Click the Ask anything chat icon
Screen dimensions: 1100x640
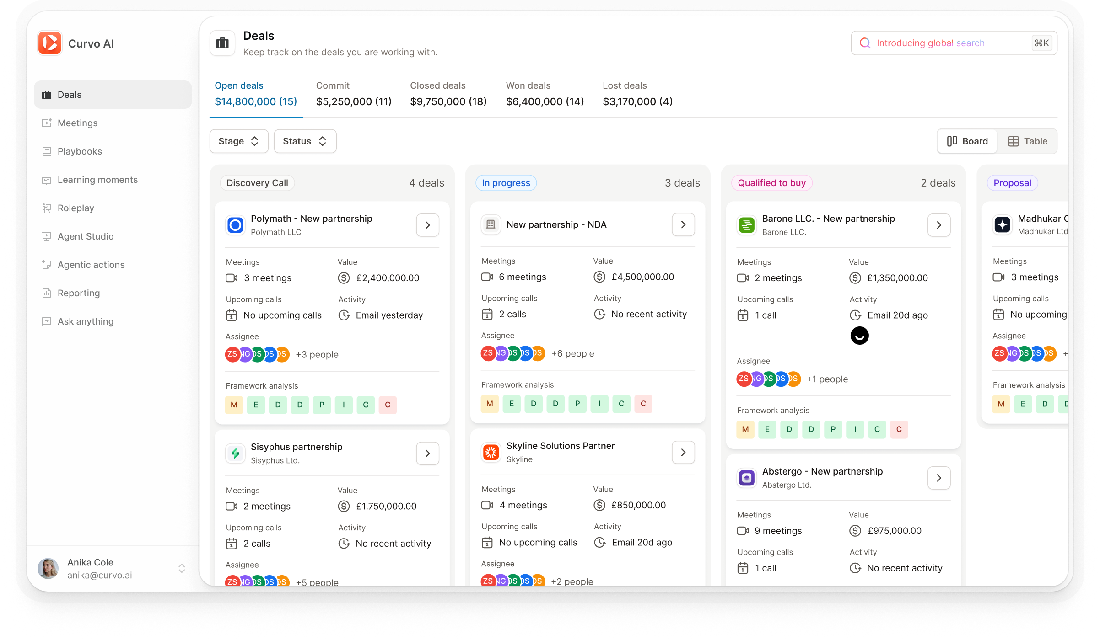pos(46,321)
